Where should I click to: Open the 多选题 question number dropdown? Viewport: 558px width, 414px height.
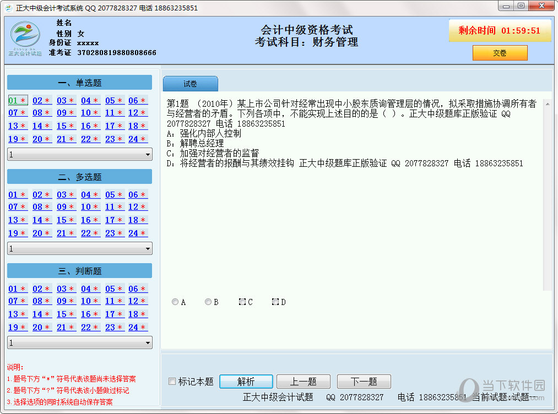[x=80, y=248]
